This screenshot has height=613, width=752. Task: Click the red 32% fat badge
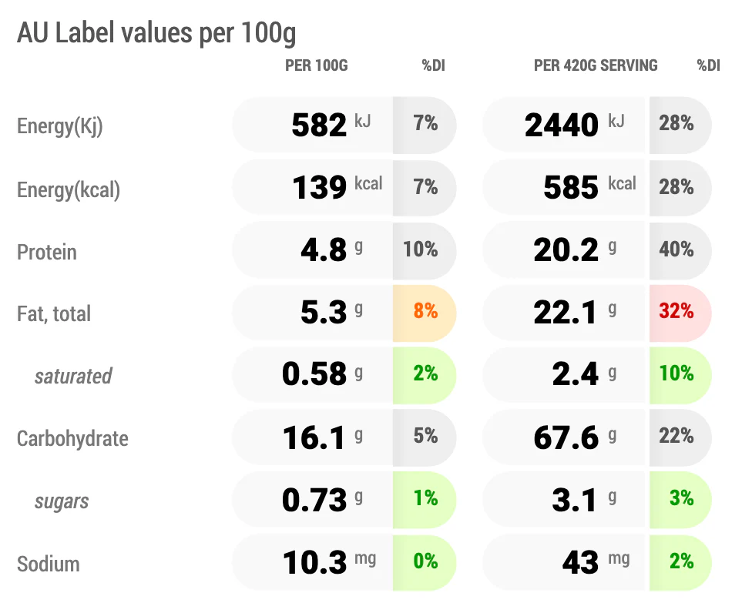pyautogui.click(x=680, y=313)
